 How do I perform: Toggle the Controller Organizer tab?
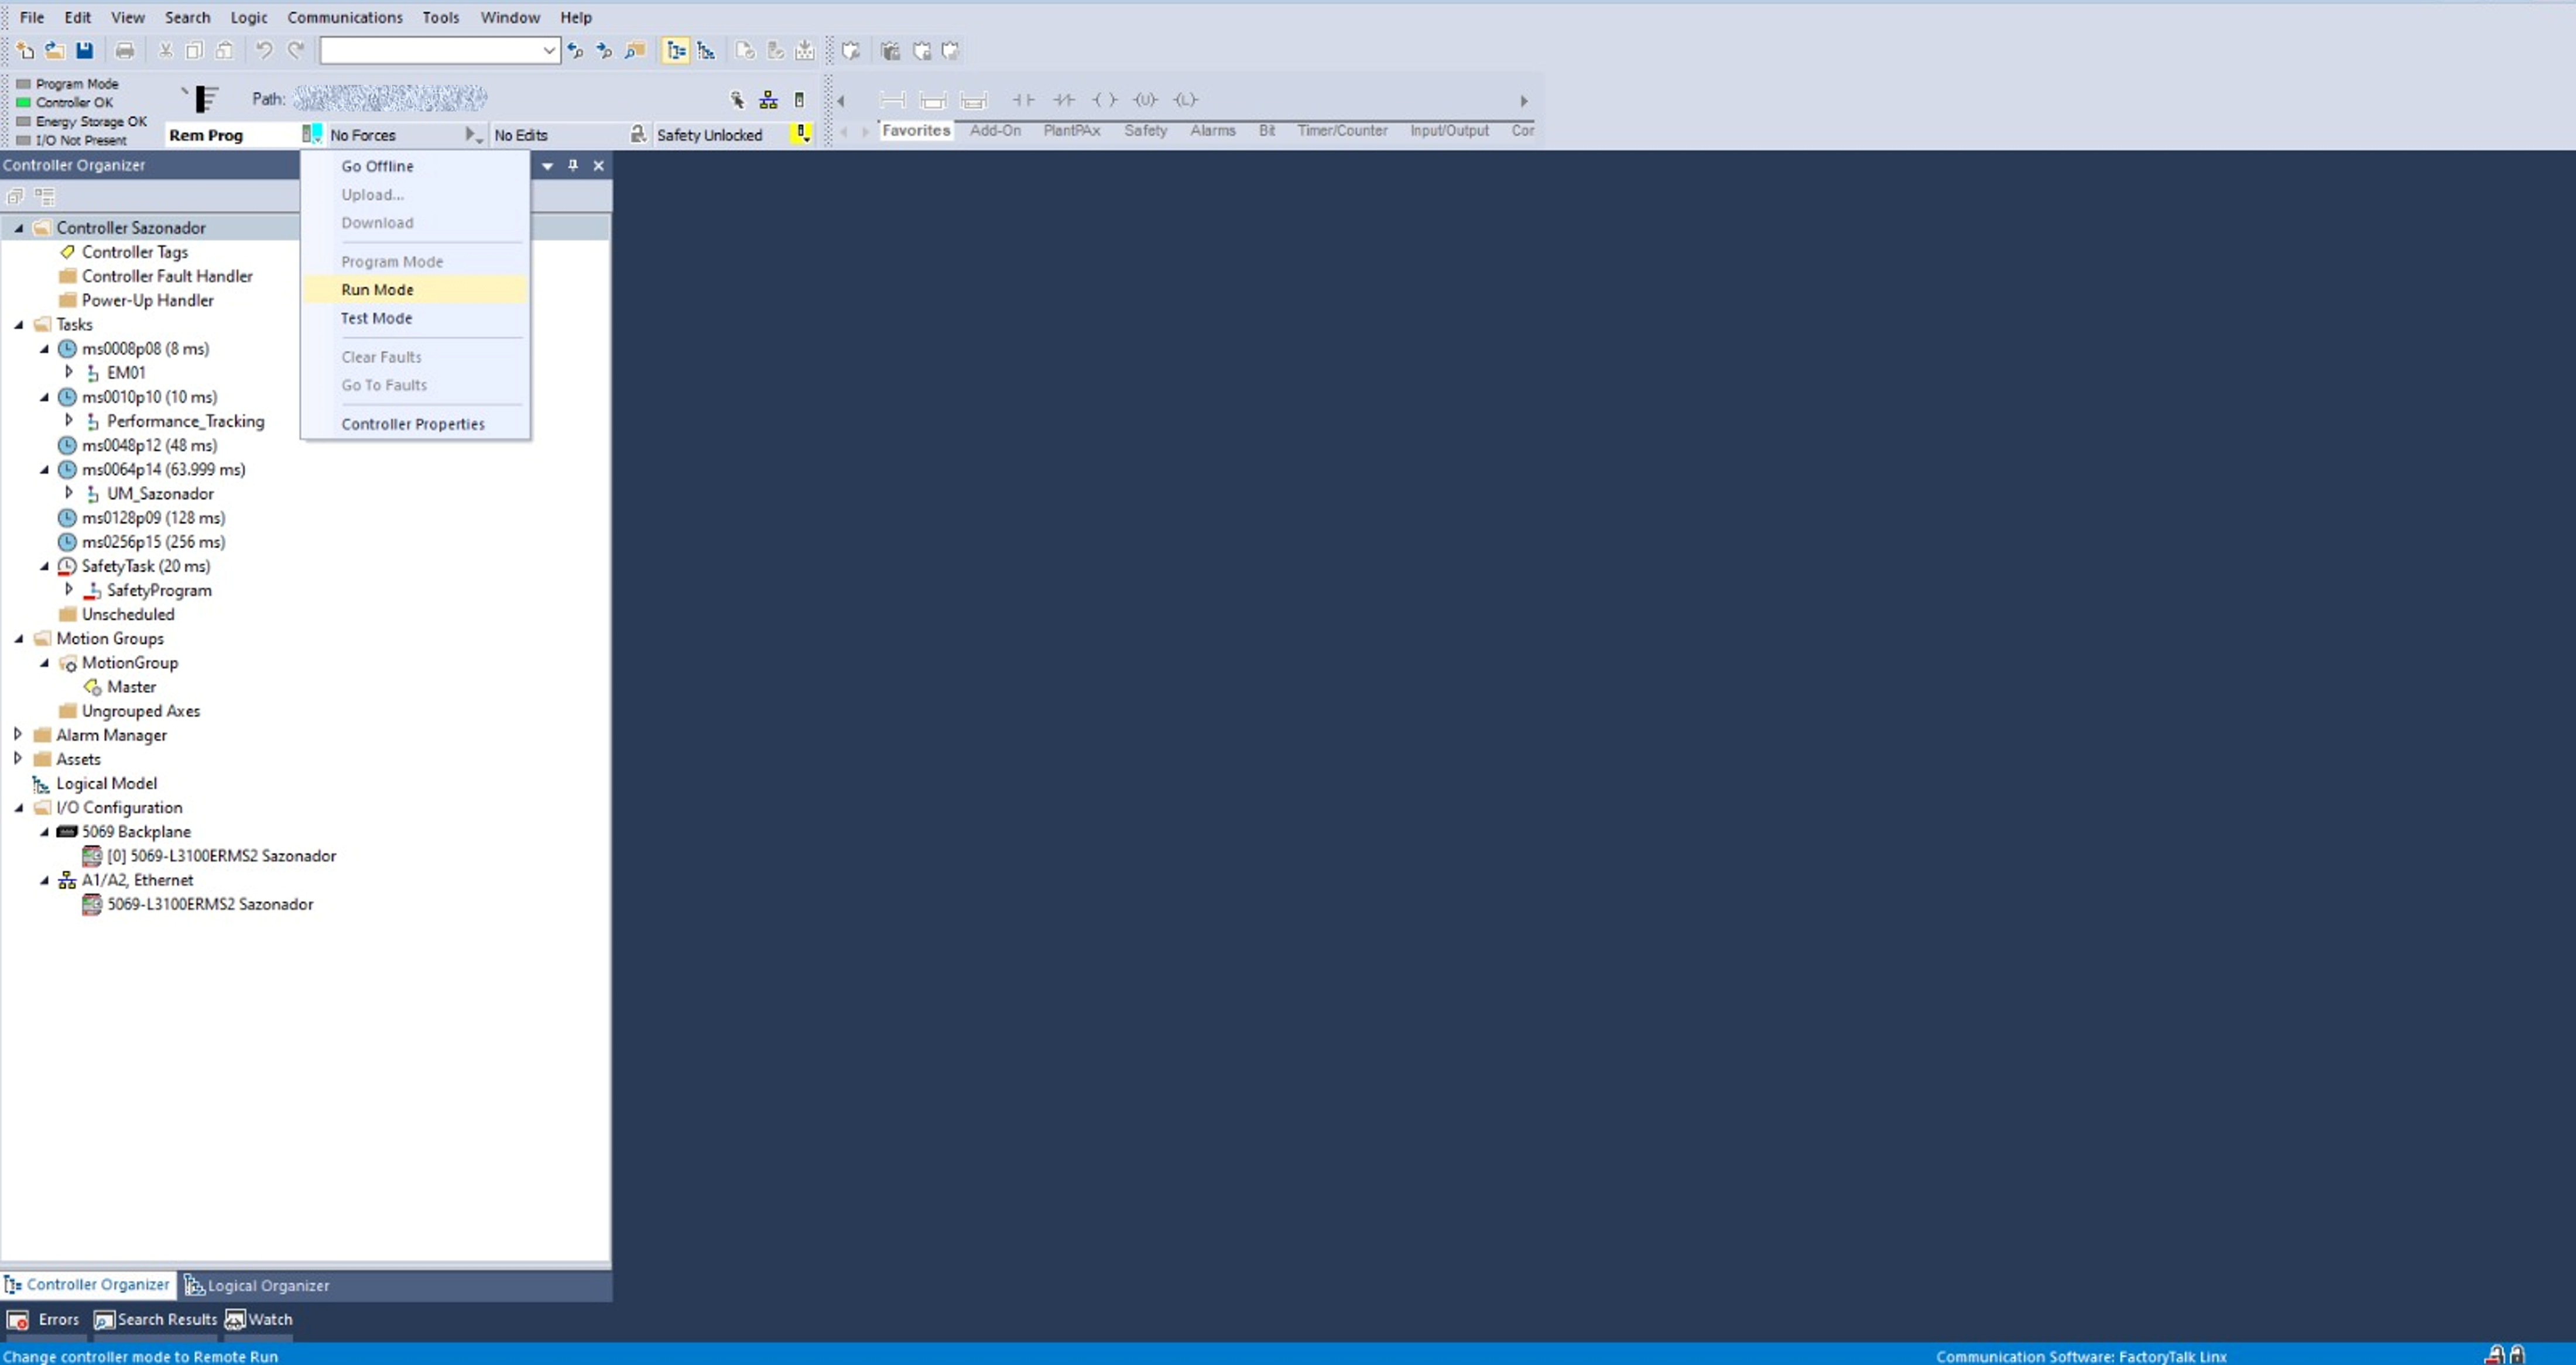pos(88,1285)
